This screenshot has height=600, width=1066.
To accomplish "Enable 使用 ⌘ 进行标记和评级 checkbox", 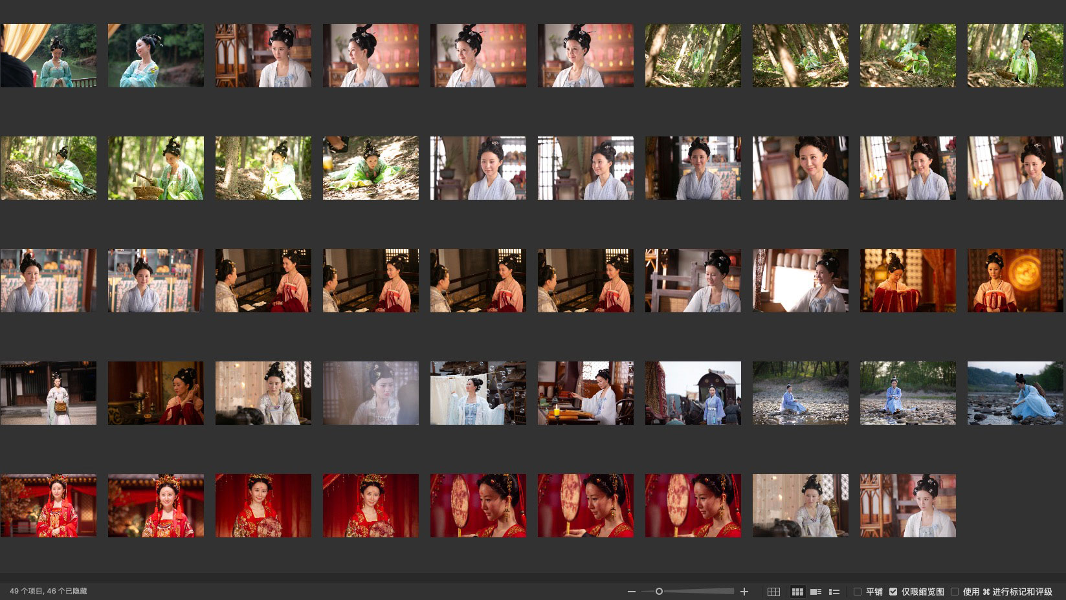I will [x=955, y=592].
